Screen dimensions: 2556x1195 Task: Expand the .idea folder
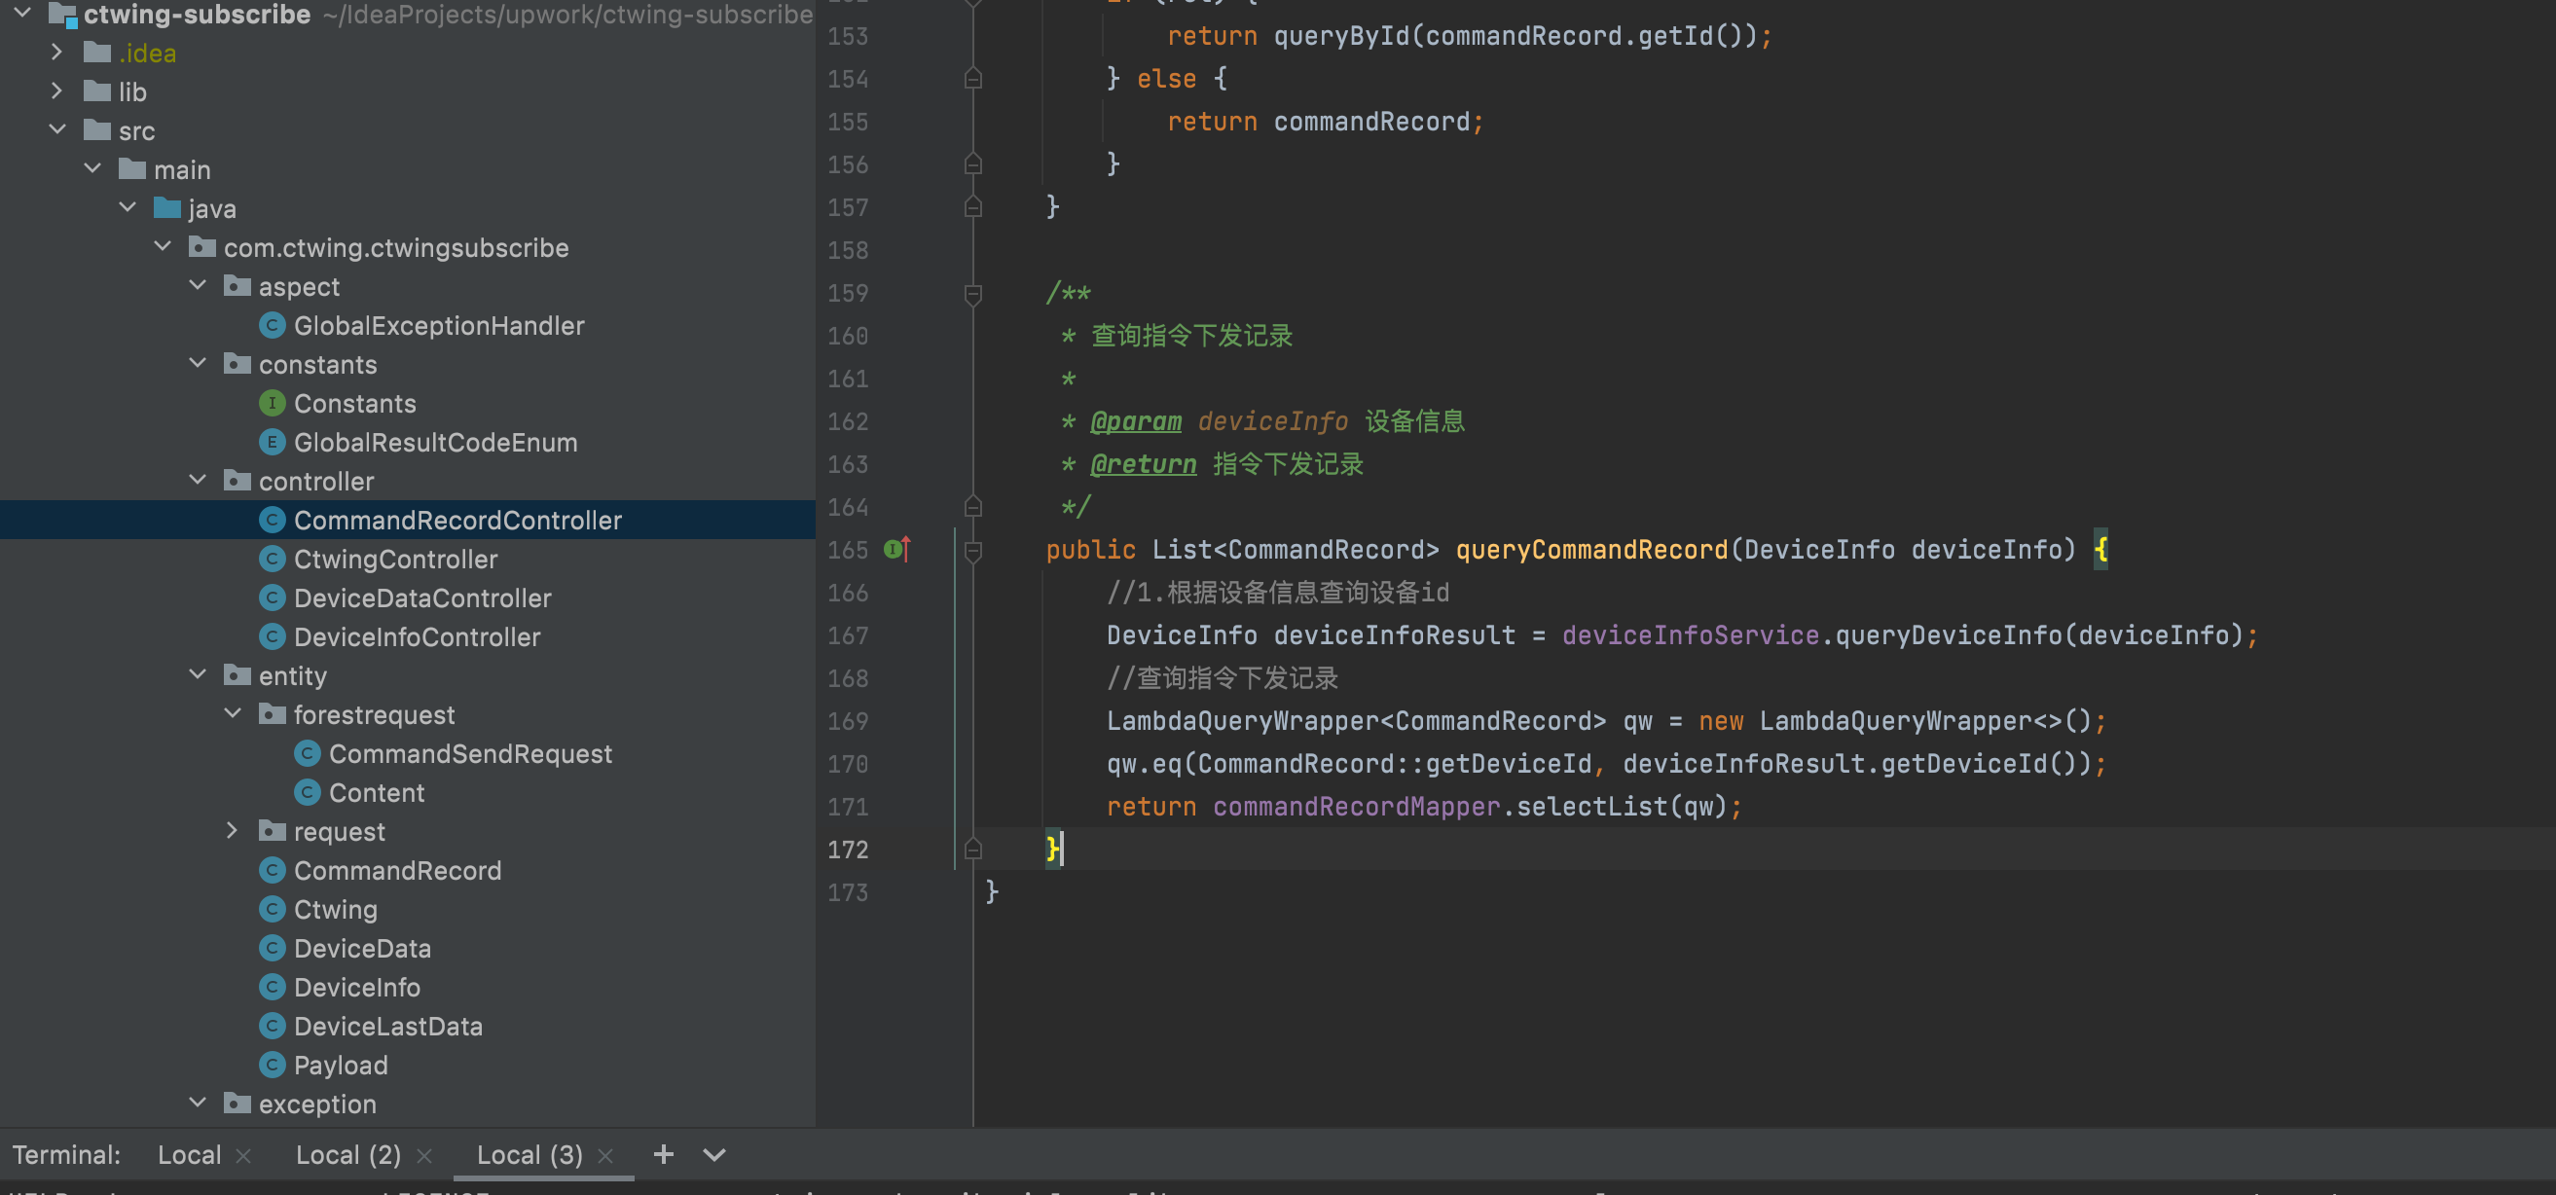[x=56, y=52]
